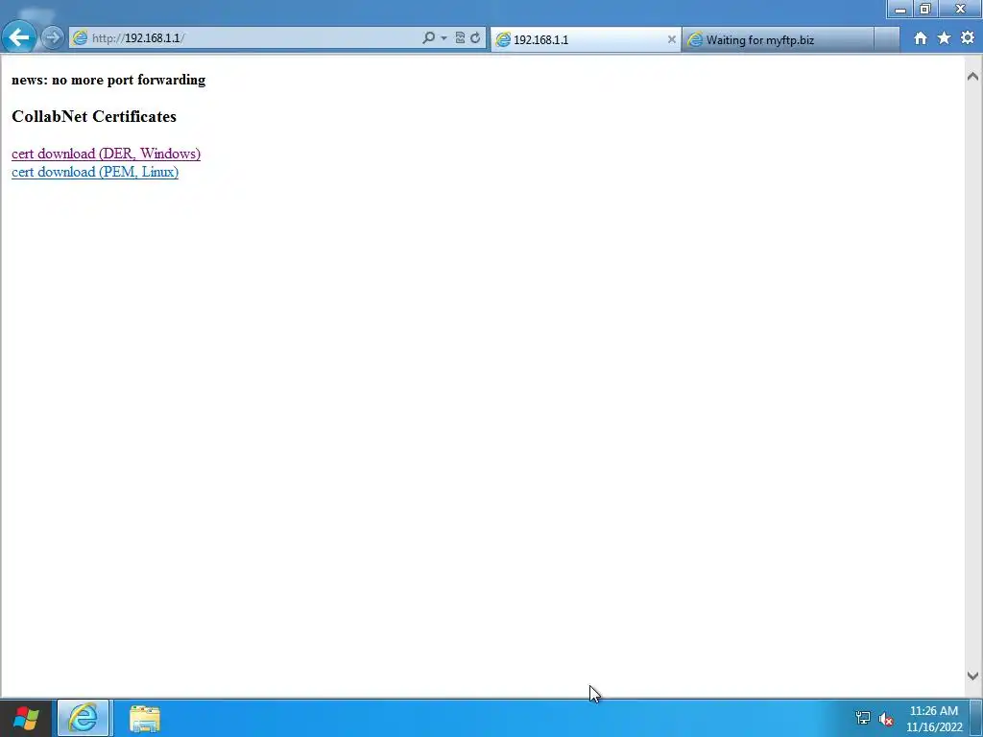Screen dimensions: 983x737
Task: Open the Windows Start menu
Action: [26, 718]
